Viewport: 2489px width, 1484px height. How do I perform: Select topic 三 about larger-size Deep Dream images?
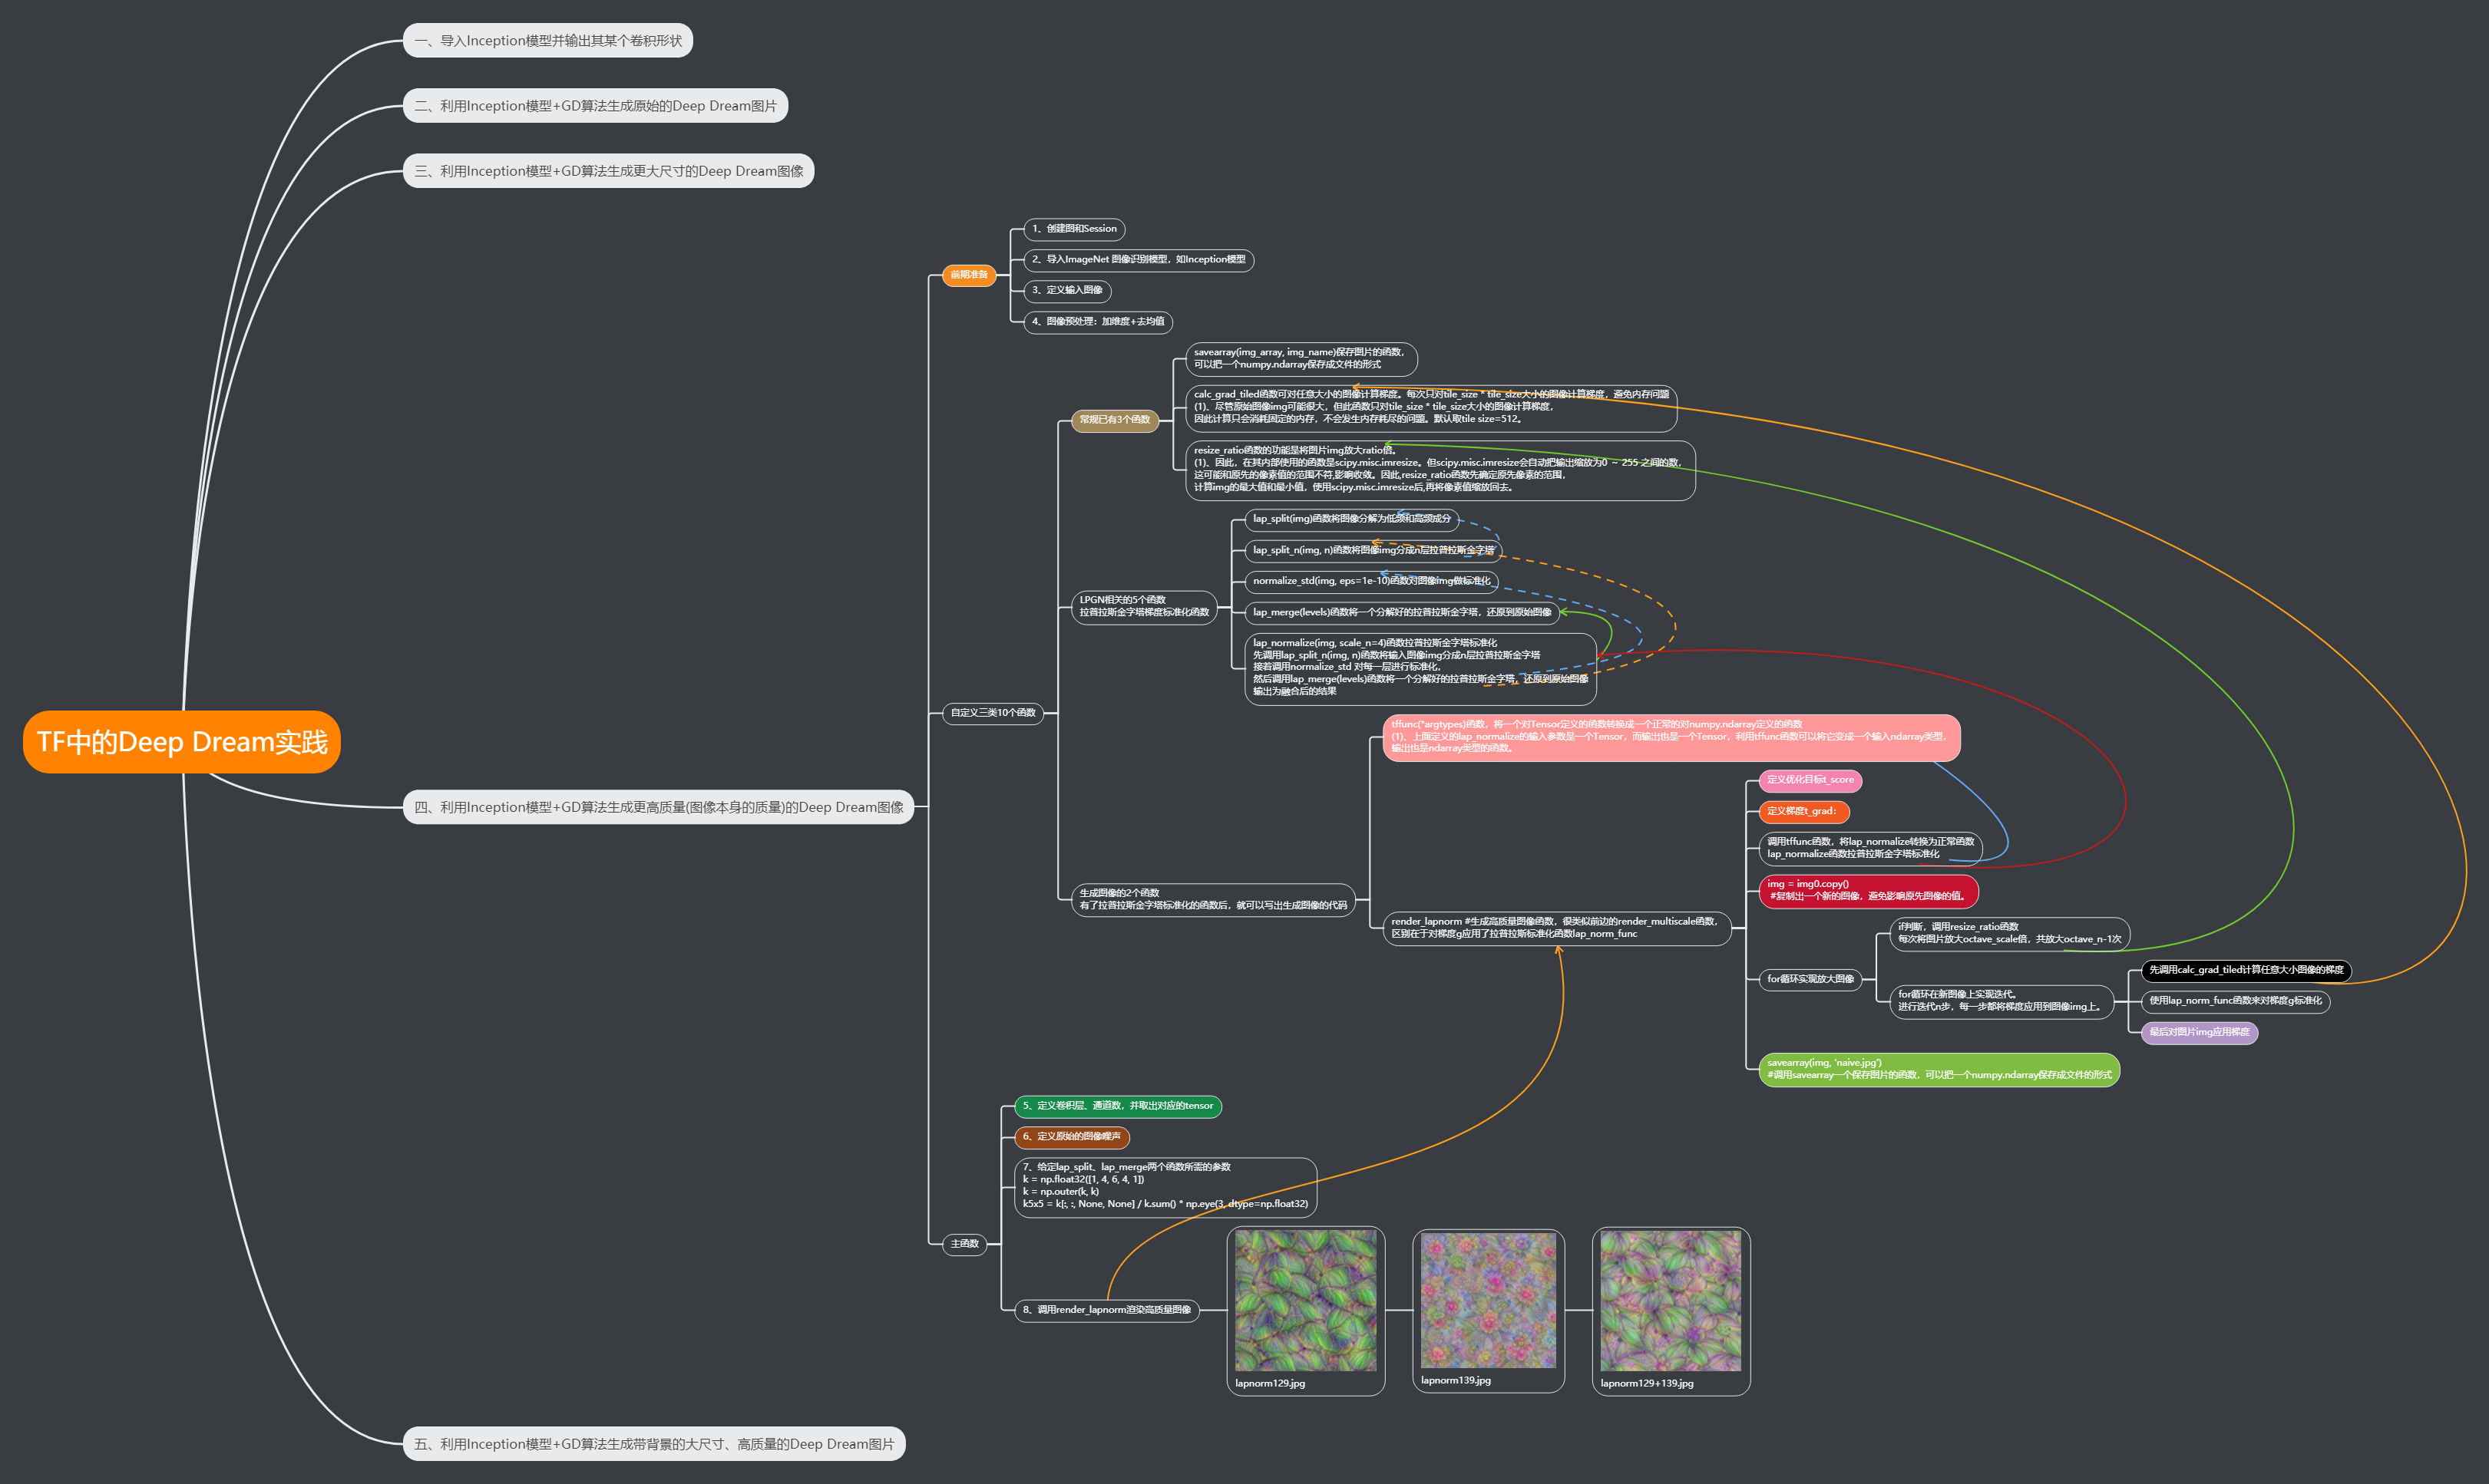(608, 171)
